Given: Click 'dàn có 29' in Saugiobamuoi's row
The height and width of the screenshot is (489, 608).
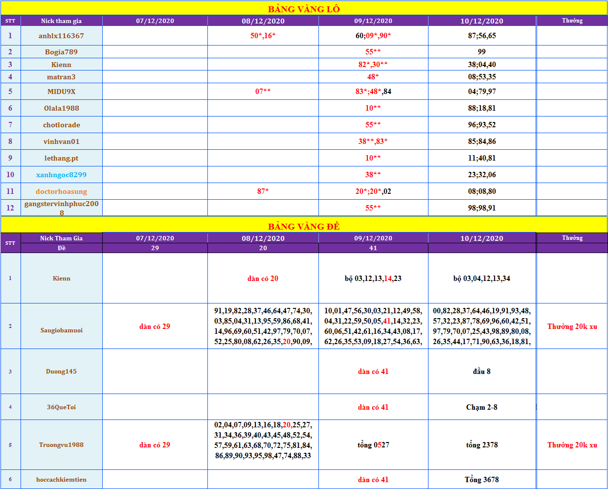Looking at the screenshot, I should (x=155, y=326).
